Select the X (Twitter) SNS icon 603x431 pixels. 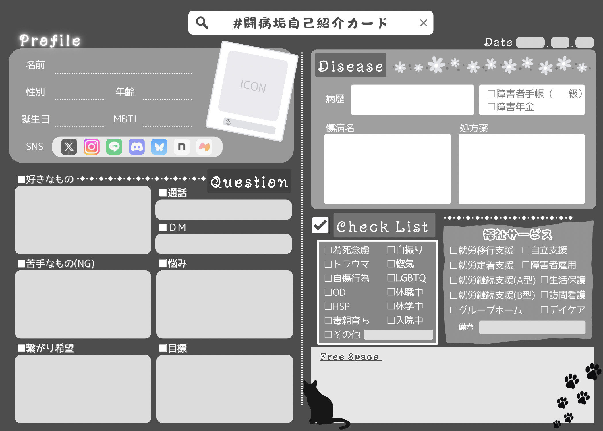[69, 147]
